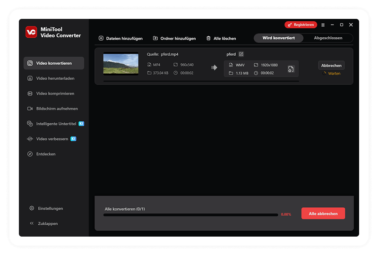Open the Video verbessern section
This screenshot has height=255, width=378.
[54, 139]
